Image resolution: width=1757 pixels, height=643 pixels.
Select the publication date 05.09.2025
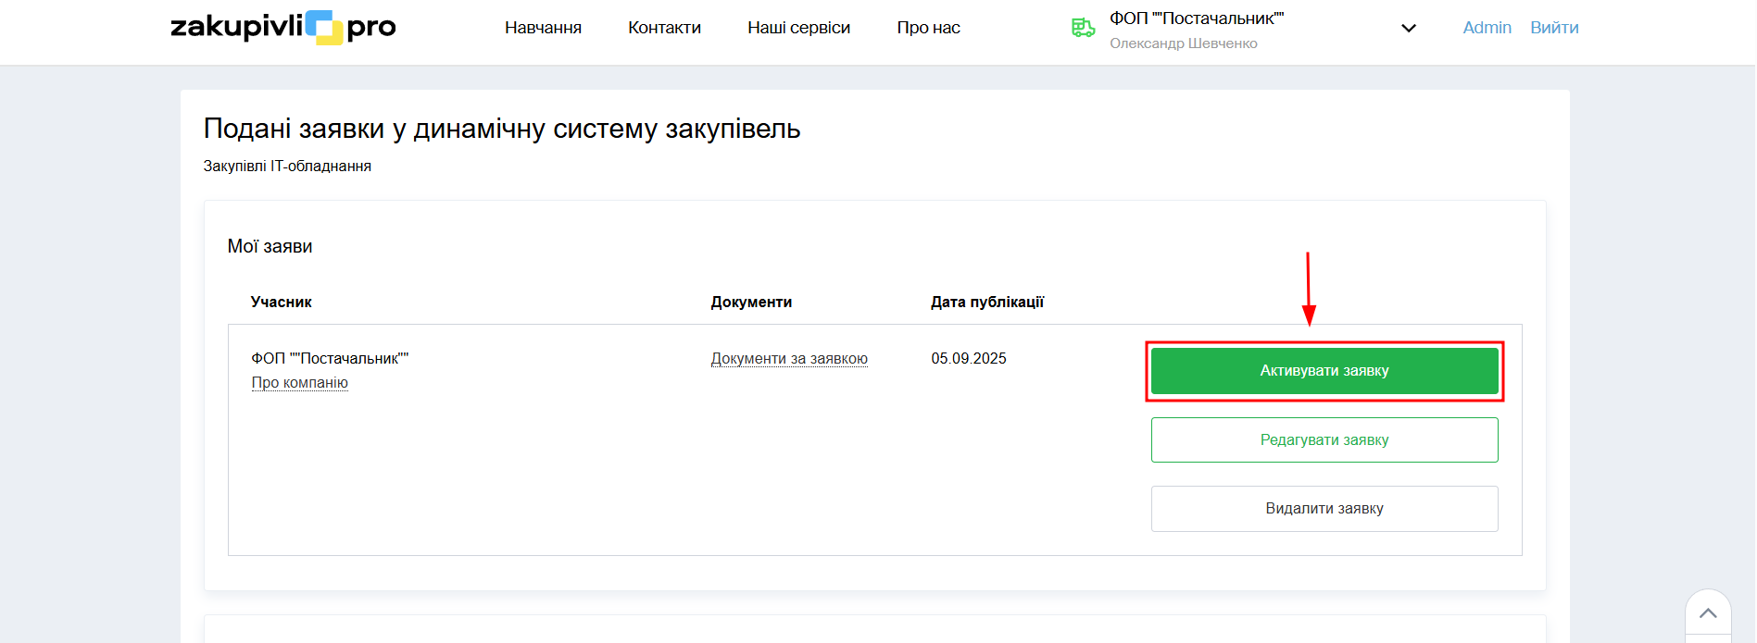click(x=968, y=359)
